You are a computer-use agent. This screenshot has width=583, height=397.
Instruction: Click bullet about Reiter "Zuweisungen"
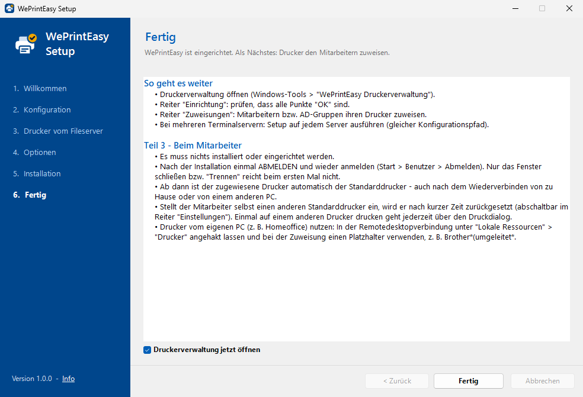291,114
